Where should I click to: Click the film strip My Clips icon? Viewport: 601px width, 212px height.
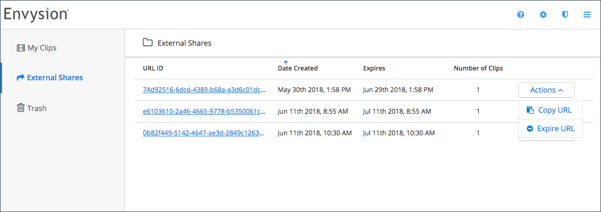pyautogui.click(x=20, y=48)
